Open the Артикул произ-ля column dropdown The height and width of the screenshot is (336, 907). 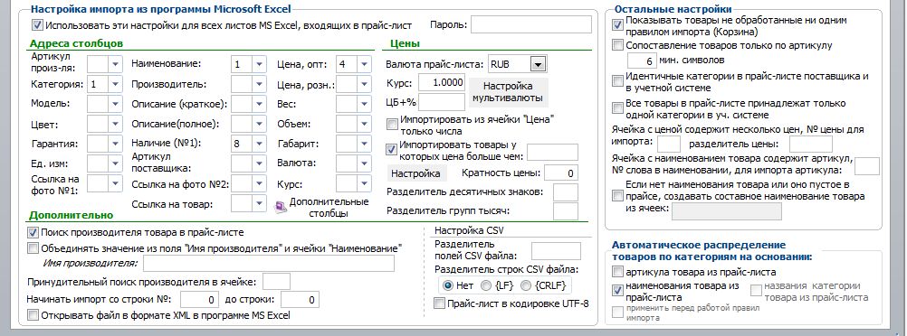[x=115, y=63]
